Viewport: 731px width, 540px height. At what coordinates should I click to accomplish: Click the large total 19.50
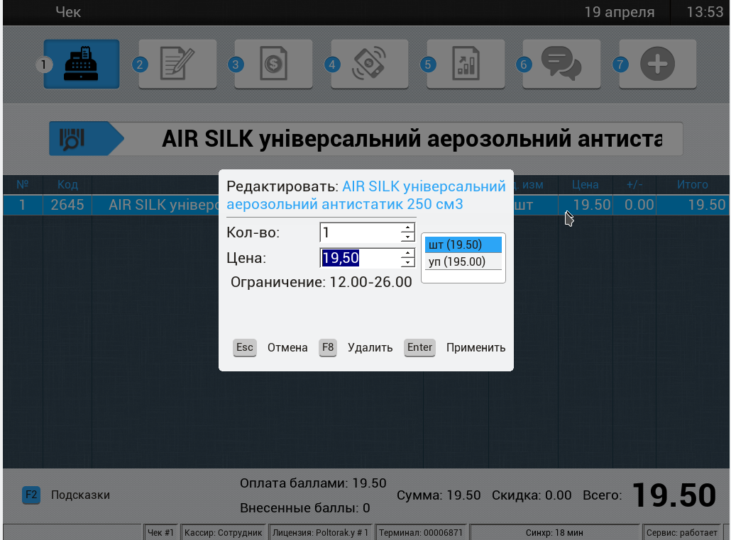[x=674, y=495]
